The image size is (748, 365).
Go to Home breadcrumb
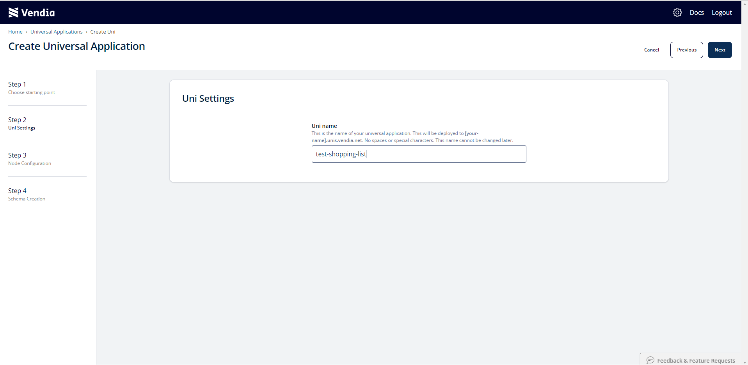click(15, 32)
